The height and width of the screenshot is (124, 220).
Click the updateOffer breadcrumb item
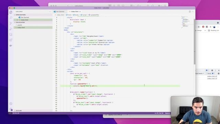(94, 15)
